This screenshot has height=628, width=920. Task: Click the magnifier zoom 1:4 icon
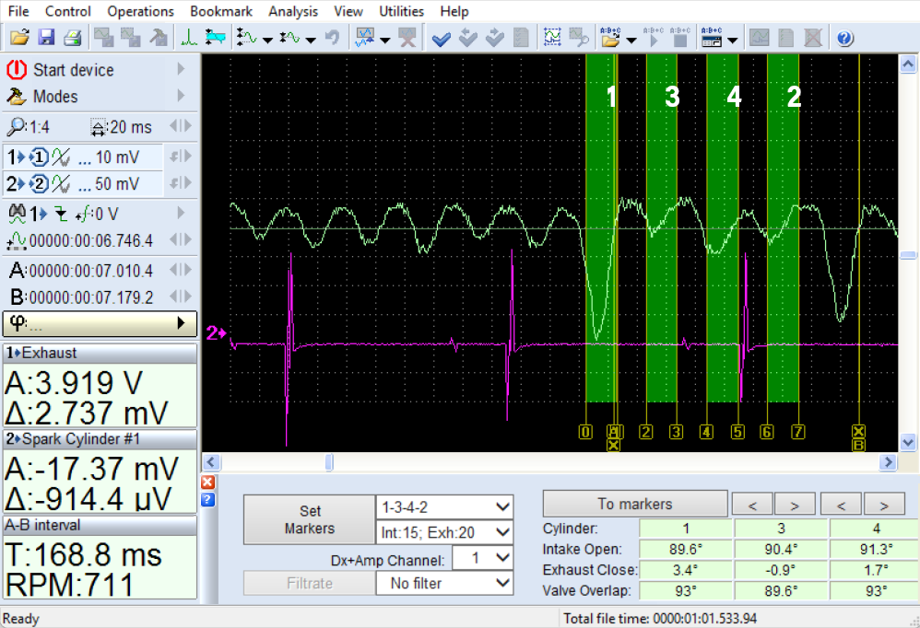point(16,126)
